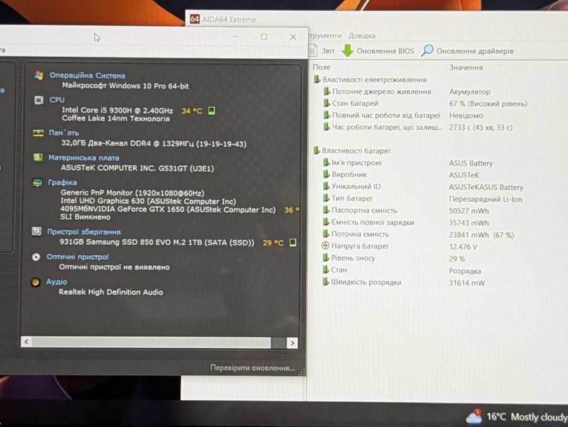Click the horizontal scrollbar left arrow

[26, 341]
